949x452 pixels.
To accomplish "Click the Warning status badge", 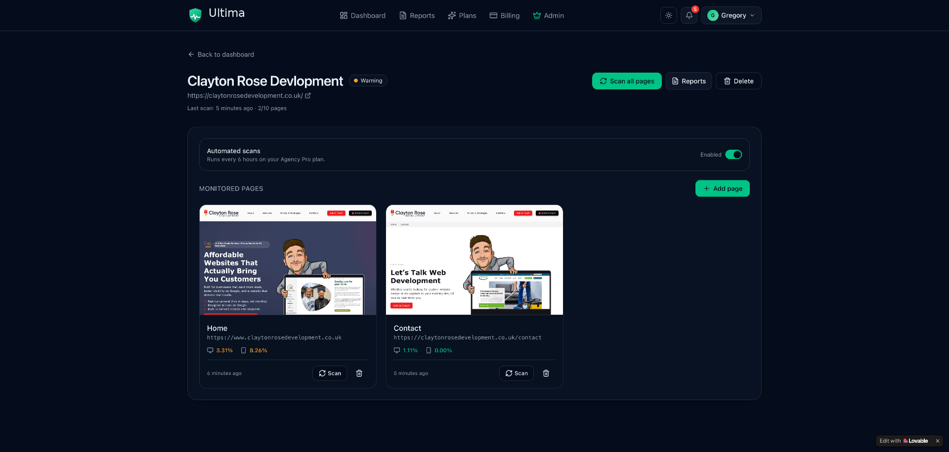I will pyautogui.click(x=368, y=81).
